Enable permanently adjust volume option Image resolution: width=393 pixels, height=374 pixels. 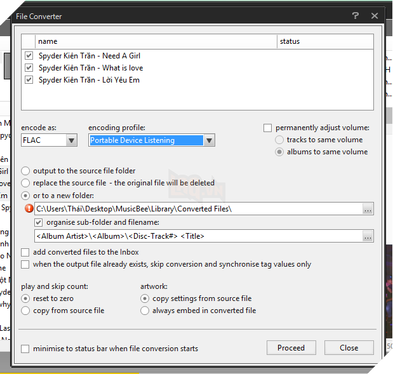click(268, 128)
